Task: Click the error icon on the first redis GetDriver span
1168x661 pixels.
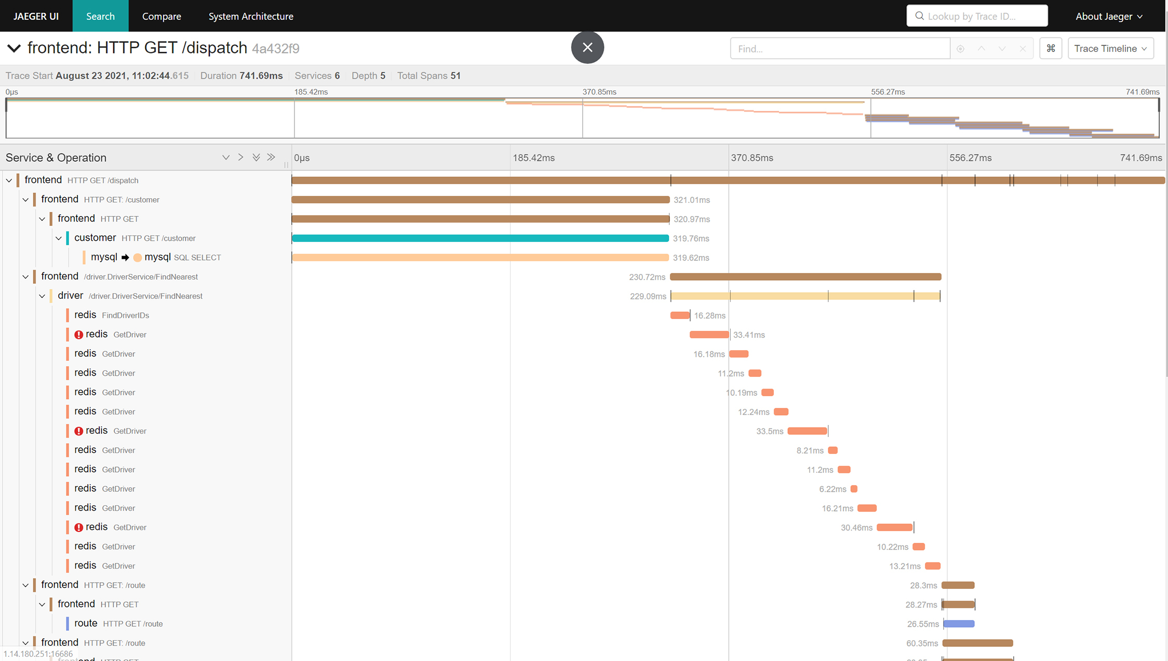Action: pos(78,335)
